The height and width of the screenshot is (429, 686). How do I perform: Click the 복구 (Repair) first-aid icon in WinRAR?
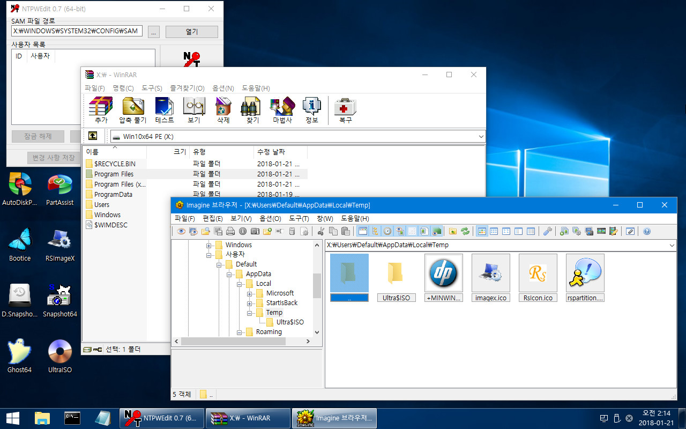pyautogui.click(x=346, y=110)
